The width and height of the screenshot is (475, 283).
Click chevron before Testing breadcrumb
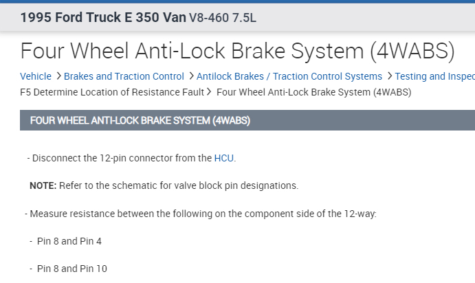[389, 76]
